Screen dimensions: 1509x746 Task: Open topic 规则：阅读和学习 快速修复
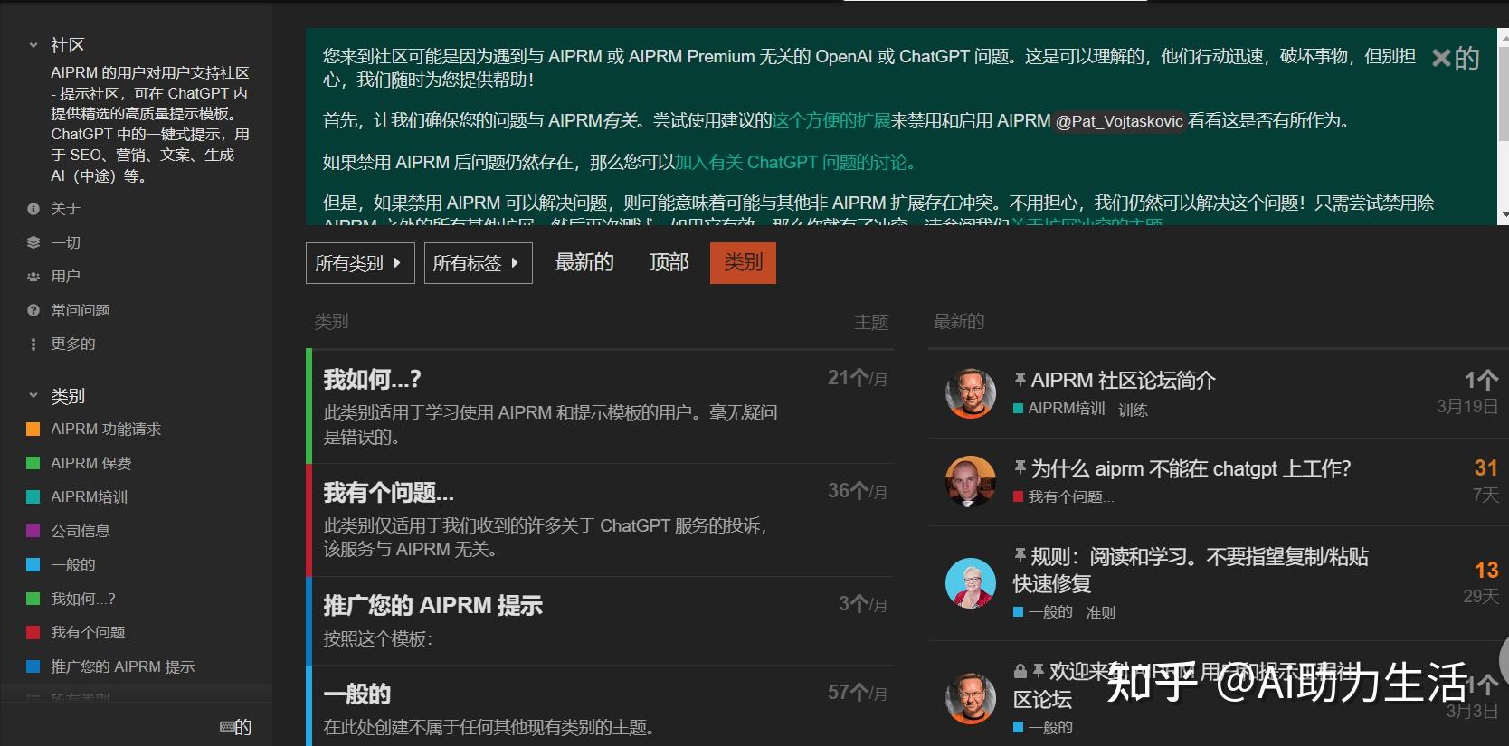point(1191,570)
